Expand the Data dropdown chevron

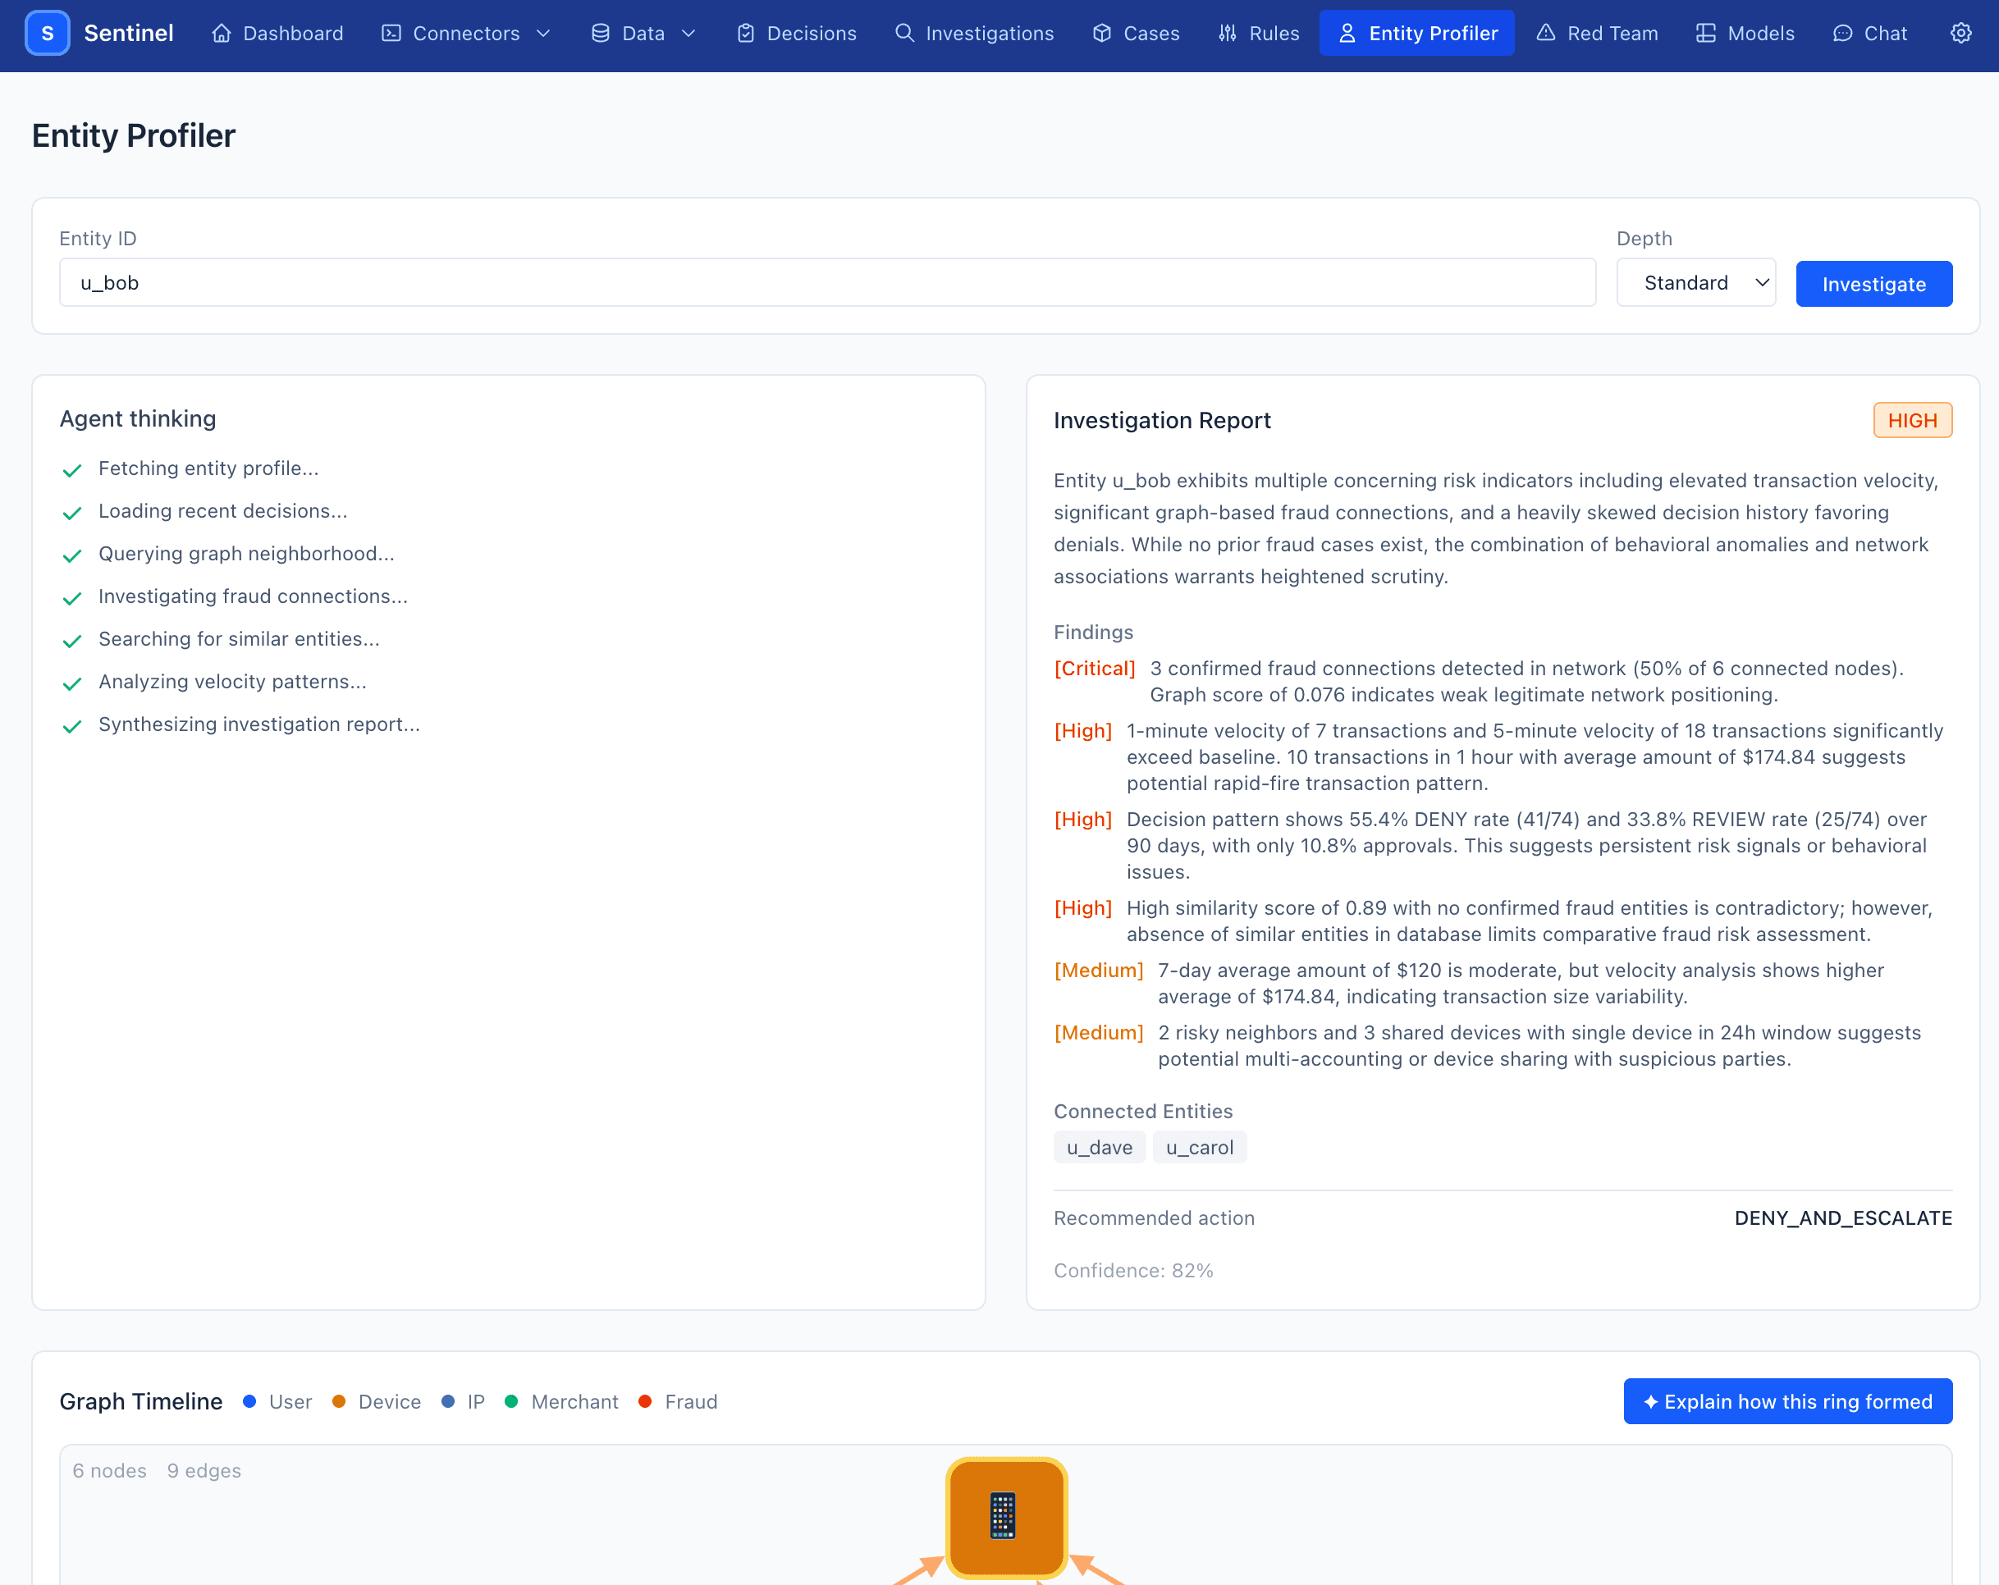tap(688, 34)
